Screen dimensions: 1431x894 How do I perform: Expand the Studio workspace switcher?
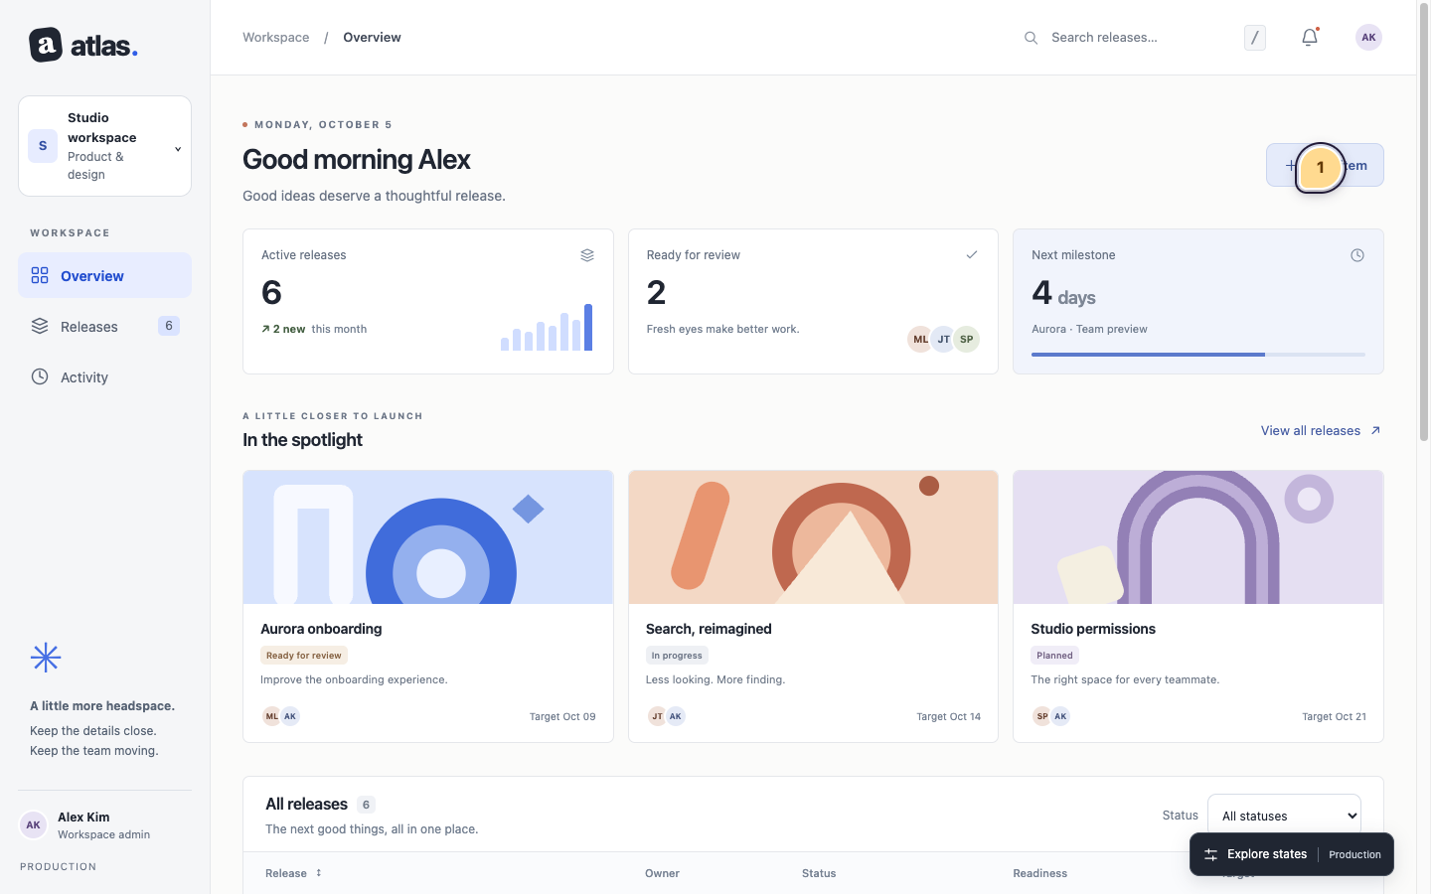(104, 146)
